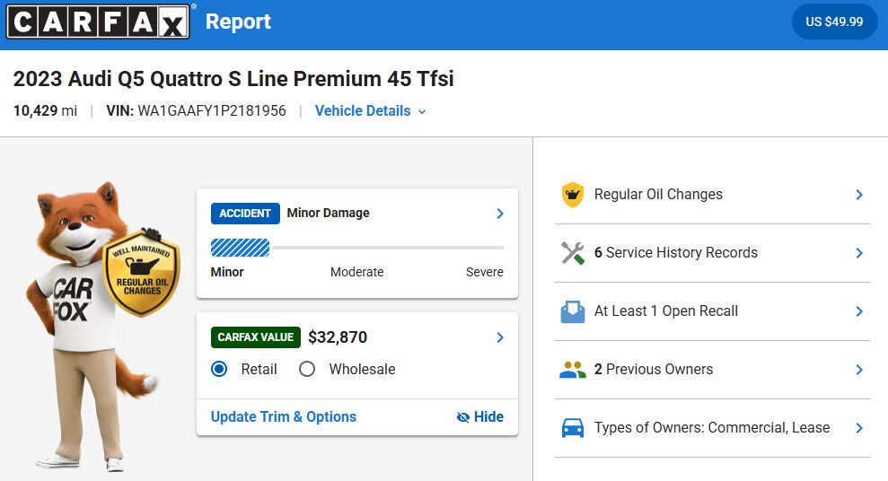Open Types of Owners: Commercial, Lease row
This screenshot has width=888, height=481.
point(712,428)
